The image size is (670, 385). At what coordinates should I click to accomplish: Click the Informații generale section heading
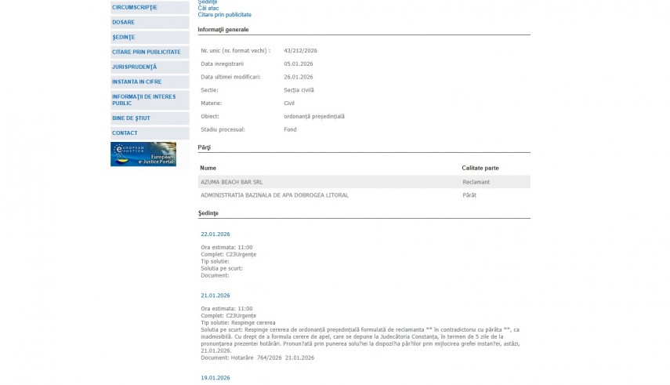[x=223, y=29]
